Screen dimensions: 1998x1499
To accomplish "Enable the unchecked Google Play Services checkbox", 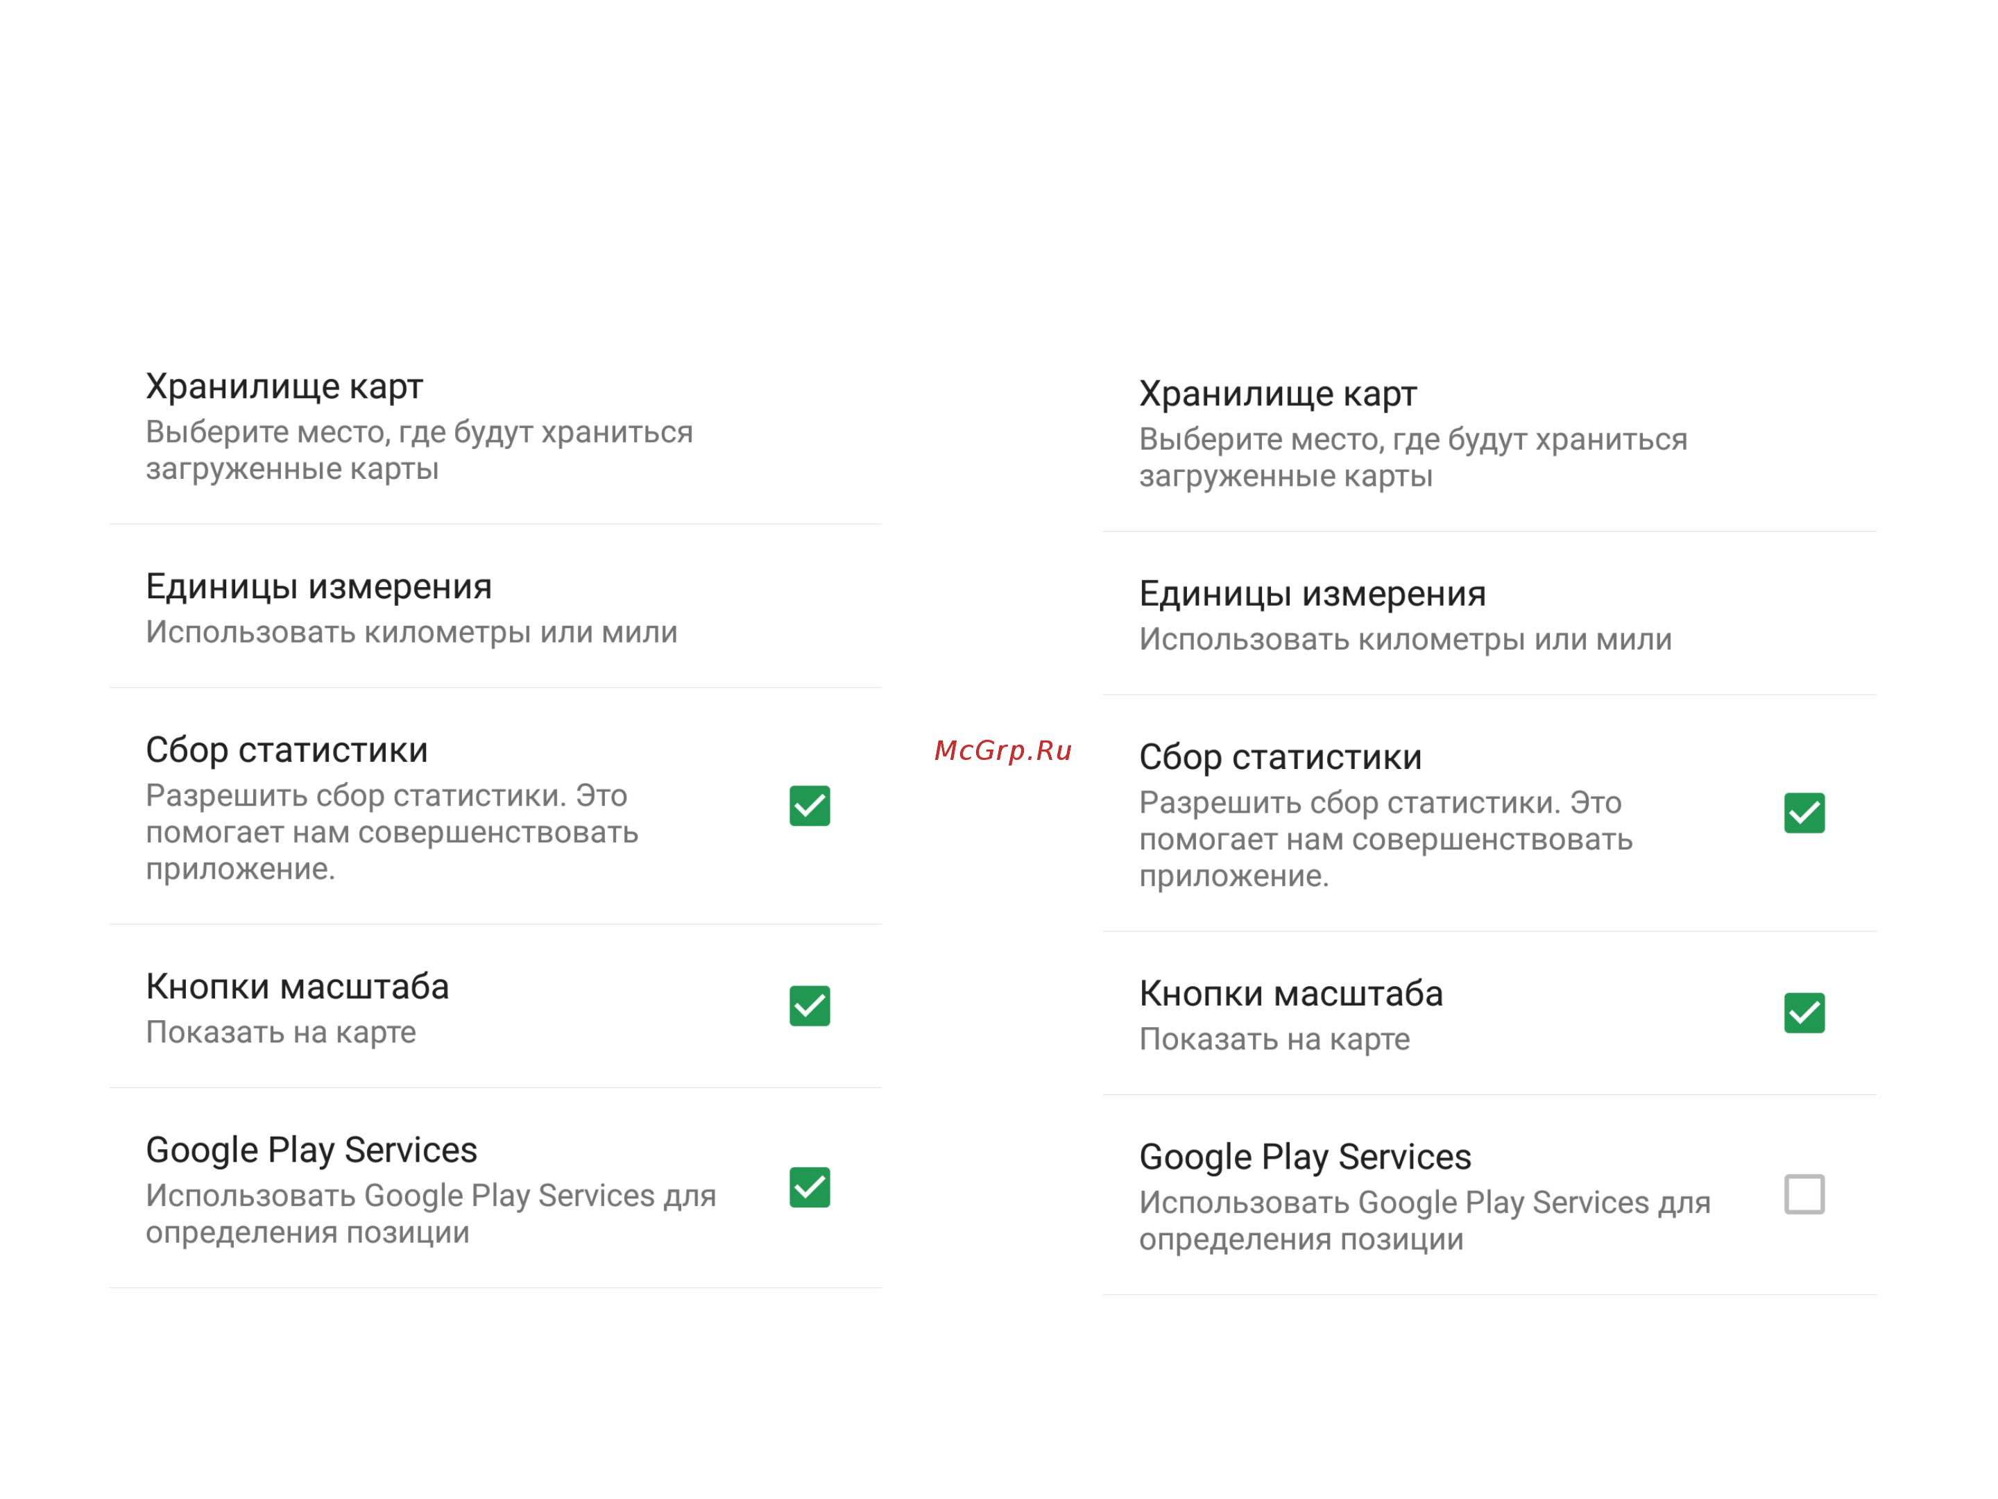I will (1804, 1194).
